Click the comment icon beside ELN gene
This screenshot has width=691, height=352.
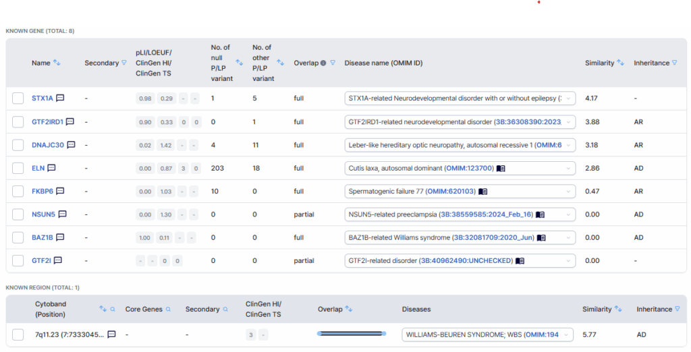tap(51, 168)
